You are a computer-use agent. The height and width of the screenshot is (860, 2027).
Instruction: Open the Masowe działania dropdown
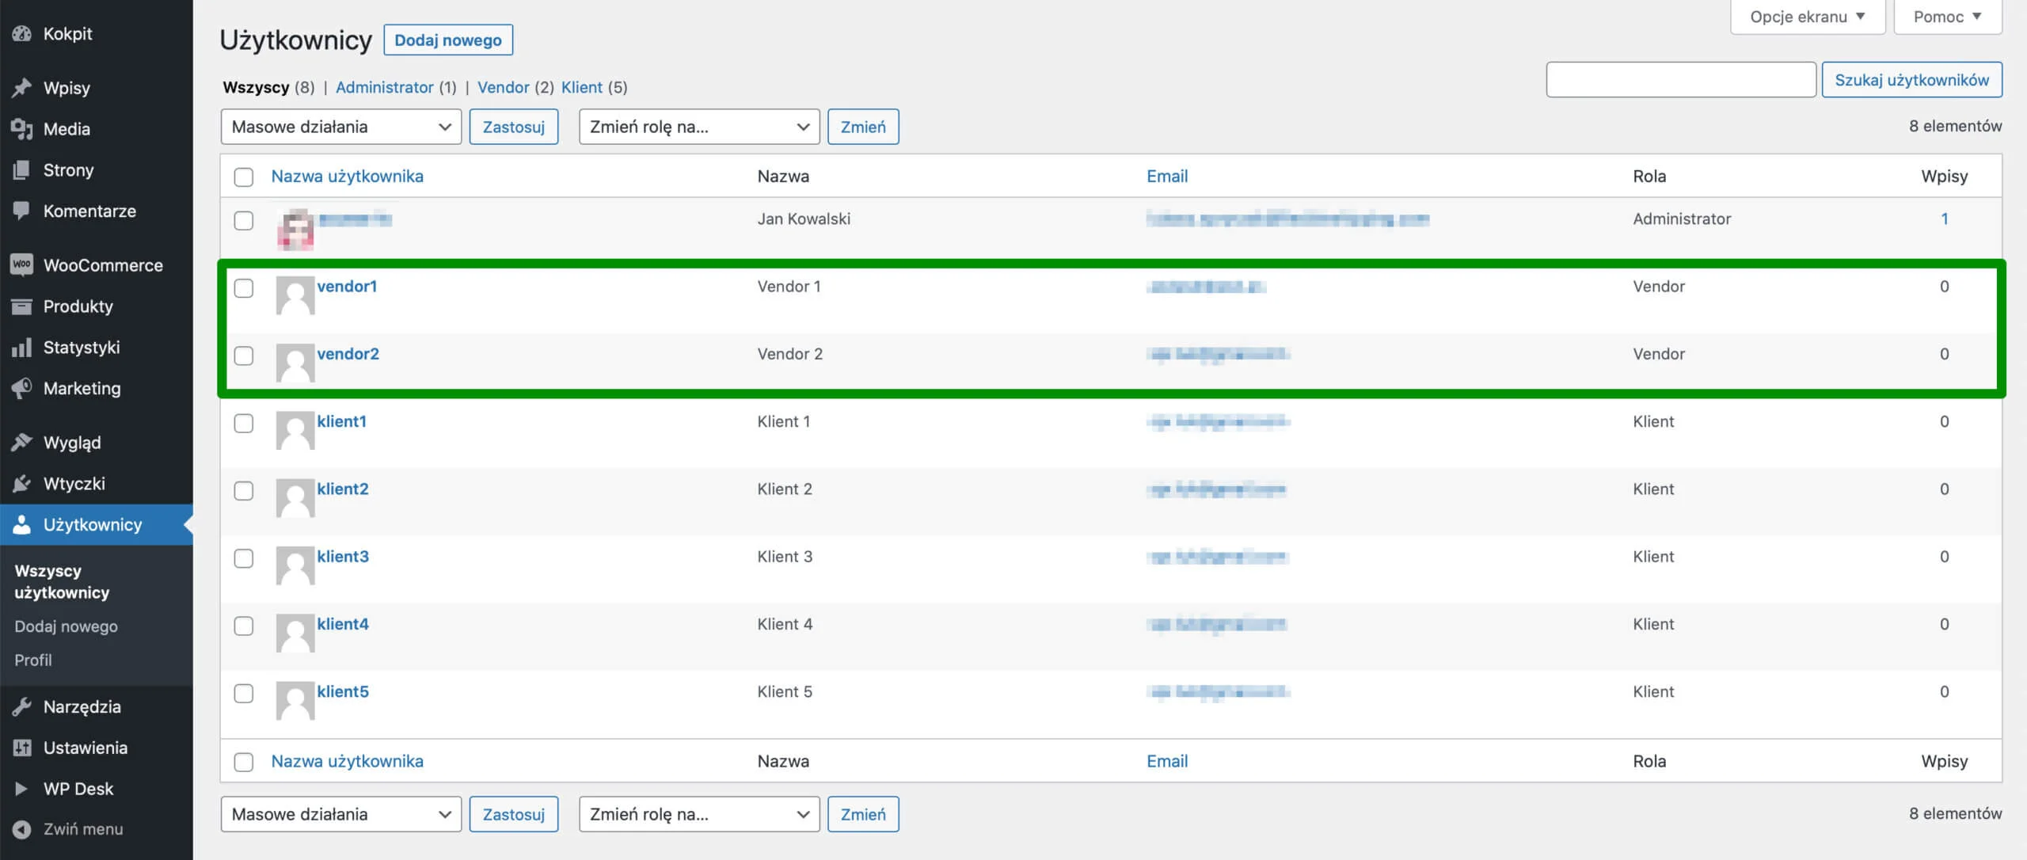[340, 126]
